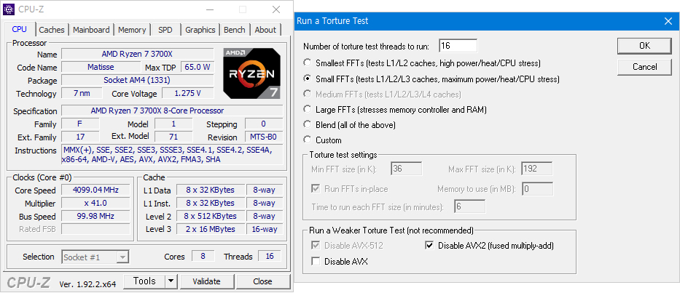Click the Cores count value 8

203,256
